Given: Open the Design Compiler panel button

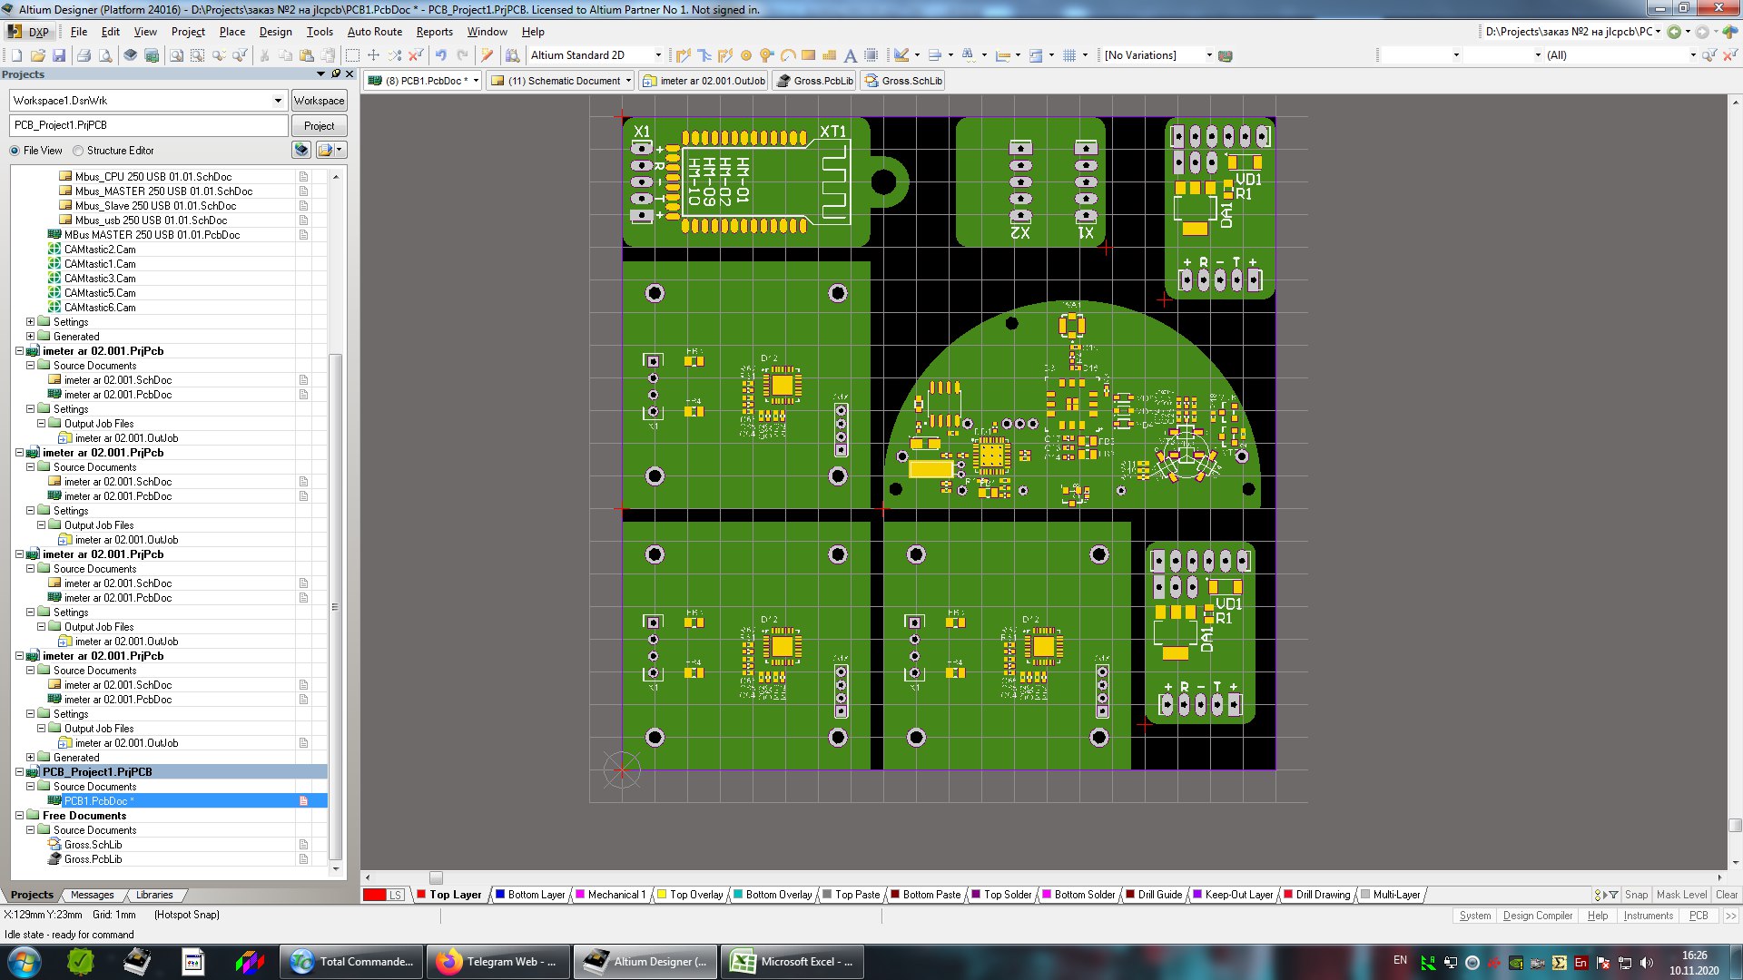Looking at the screenshot, I should pos(1537,916).
